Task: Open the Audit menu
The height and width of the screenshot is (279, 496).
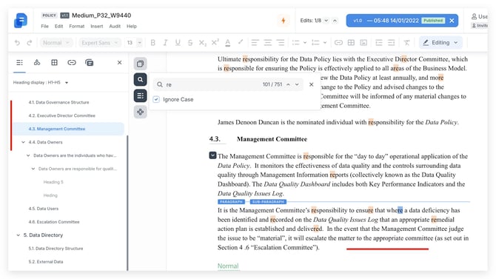Action: pyautogui.click(x=115, y=26)
